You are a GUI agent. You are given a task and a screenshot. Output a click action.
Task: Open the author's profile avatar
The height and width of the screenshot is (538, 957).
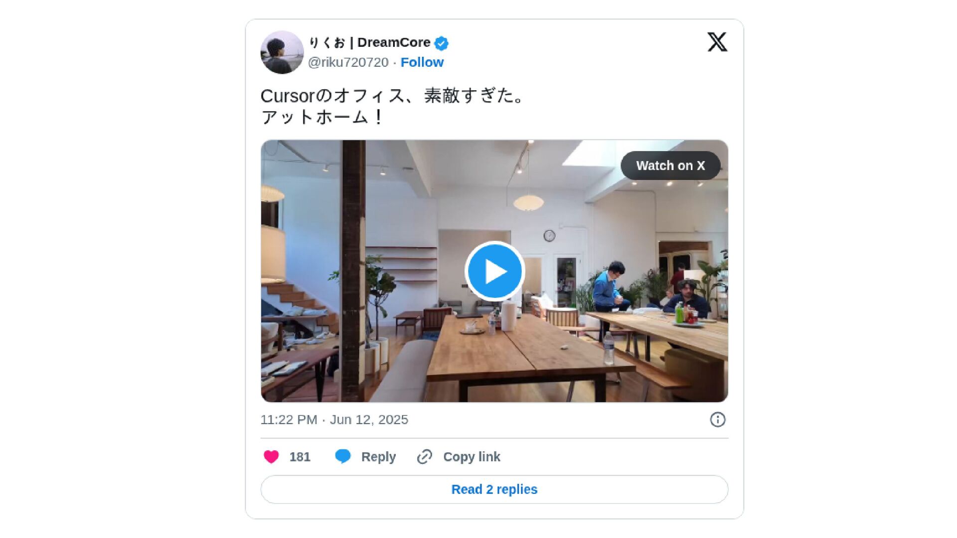tap(282, 52)
